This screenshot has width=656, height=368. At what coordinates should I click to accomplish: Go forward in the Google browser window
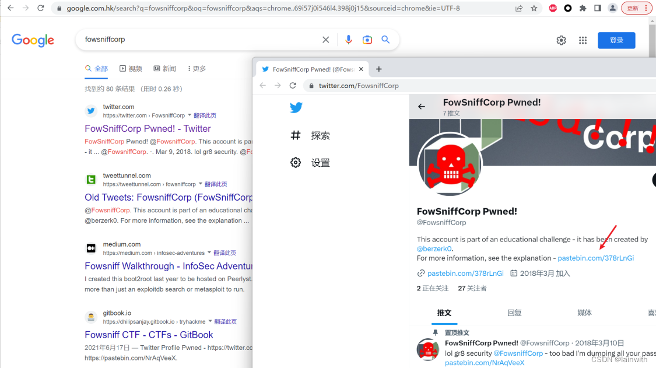[26, 8]
